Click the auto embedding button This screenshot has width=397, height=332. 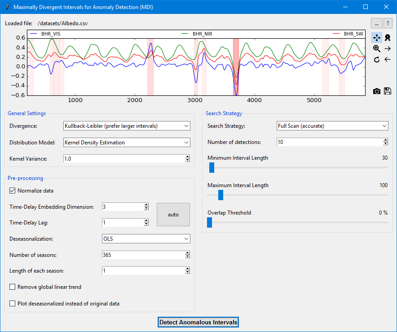click(173, 215)
